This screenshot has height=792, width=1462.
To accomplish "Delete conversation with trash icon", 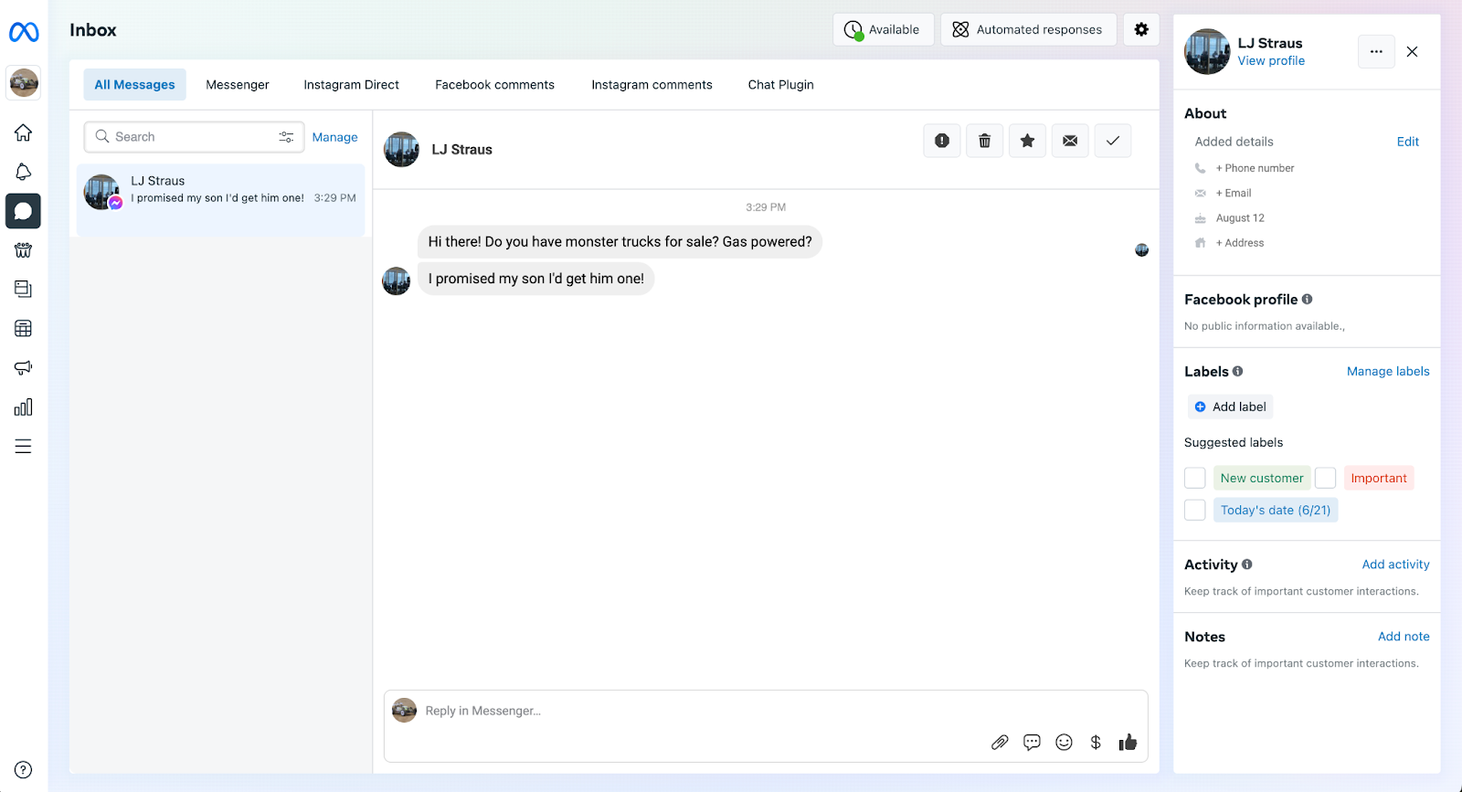I will pyautogui.click(x=985, y=141).
